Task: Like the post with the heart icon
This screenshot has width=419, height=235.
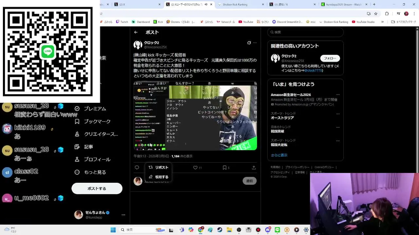Action: [195, 167]
